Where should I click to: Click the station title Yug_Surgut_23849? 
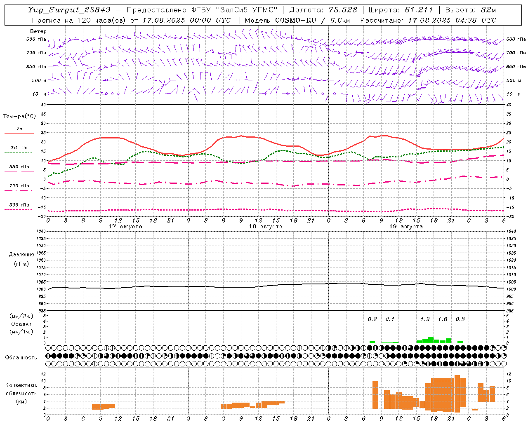point(69,10)
